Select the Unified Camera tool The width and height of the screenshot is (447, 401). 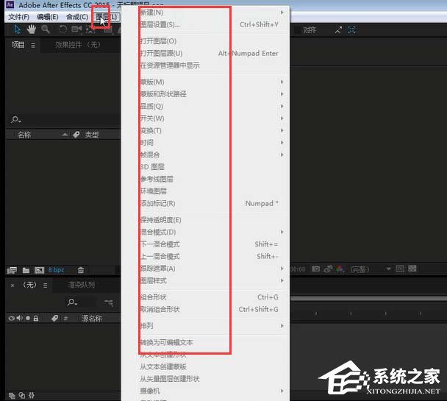(76, 29)
